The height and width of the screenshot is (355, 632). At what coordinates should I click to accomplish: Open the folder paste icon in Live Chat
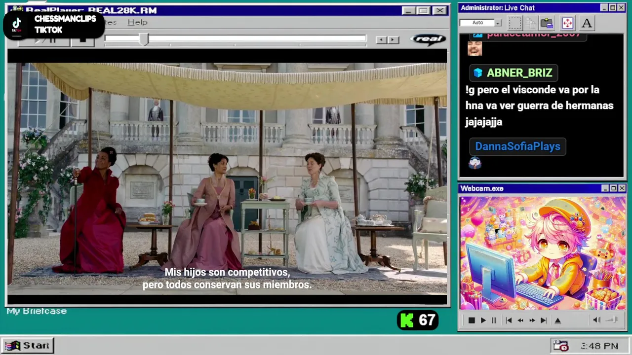tap(547, 23)
